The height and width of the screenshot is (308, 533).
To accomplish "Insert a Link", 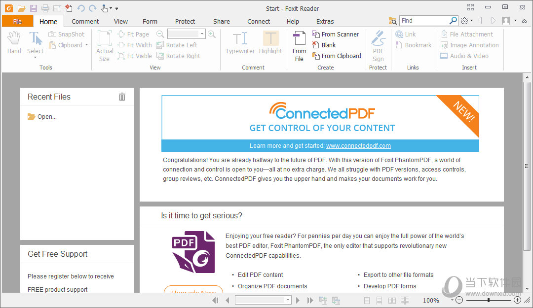I will pyautogui.click(x=406, y=34).
